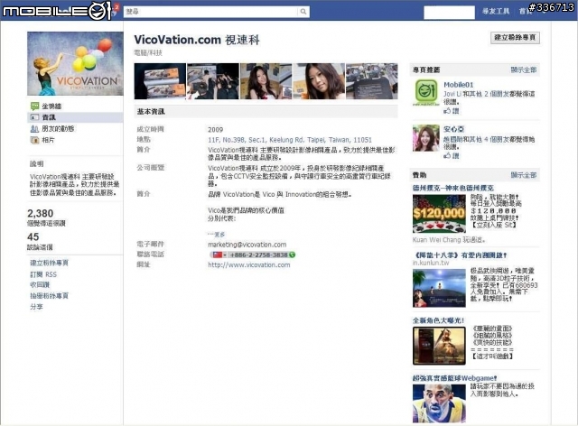578x426 pixels.
Task: Click marketing@vicovation.com email text
Action: [247, 245]
